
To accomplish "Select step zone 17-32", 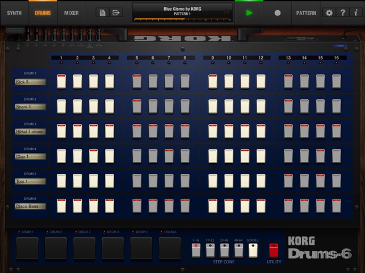I will [x=210, y=250].
